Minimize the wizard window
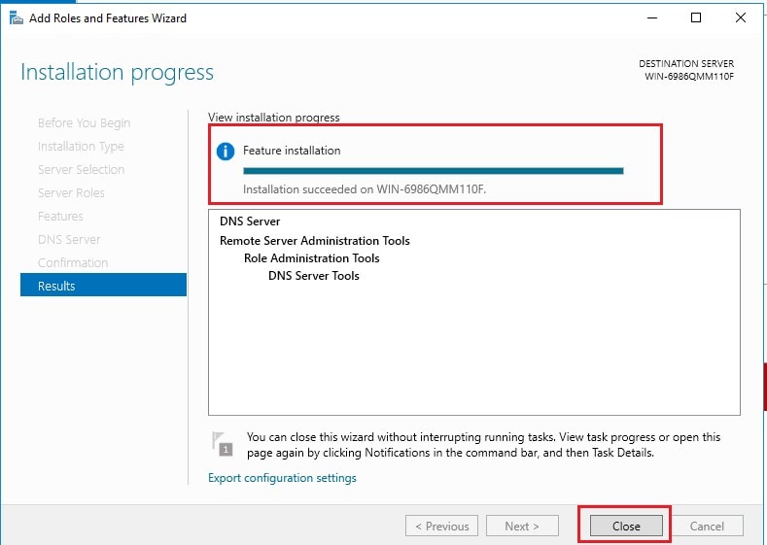The height and width of the screenshot is (545, 767). (652, 17)
